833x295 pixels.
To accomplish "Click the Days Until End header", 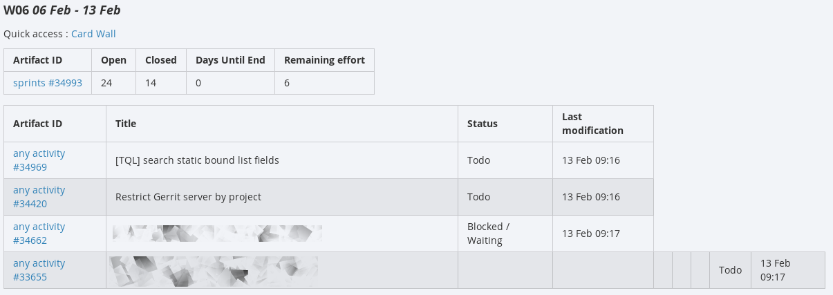I will point(230,60).
